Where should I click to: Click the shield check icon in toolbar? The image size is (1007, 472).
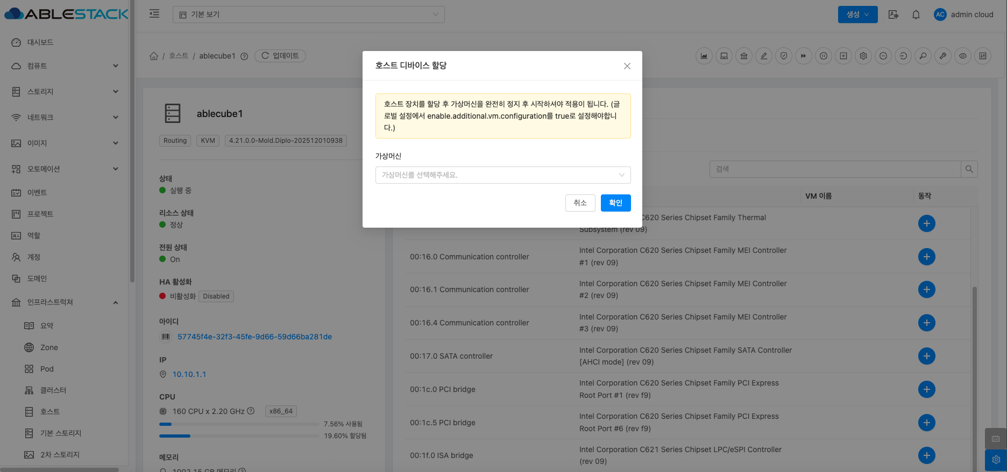click(784, 56)
